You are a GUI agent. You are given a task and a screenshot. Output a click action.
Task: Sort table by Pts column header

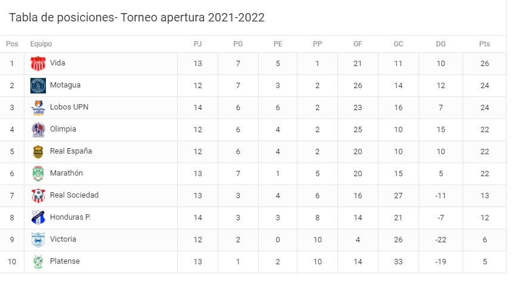tap(484, 44)
